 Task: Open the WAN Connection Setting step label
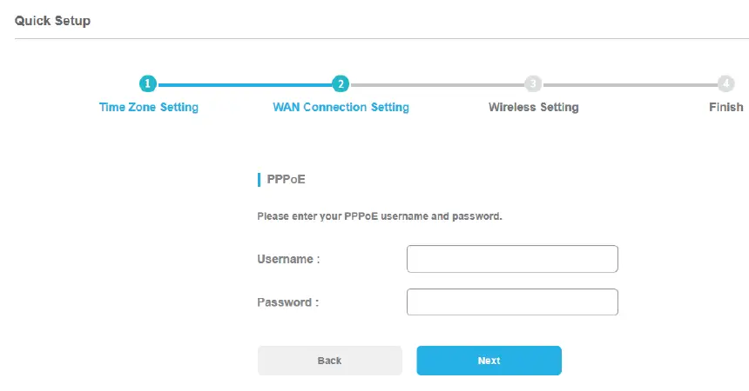[341, 108]
